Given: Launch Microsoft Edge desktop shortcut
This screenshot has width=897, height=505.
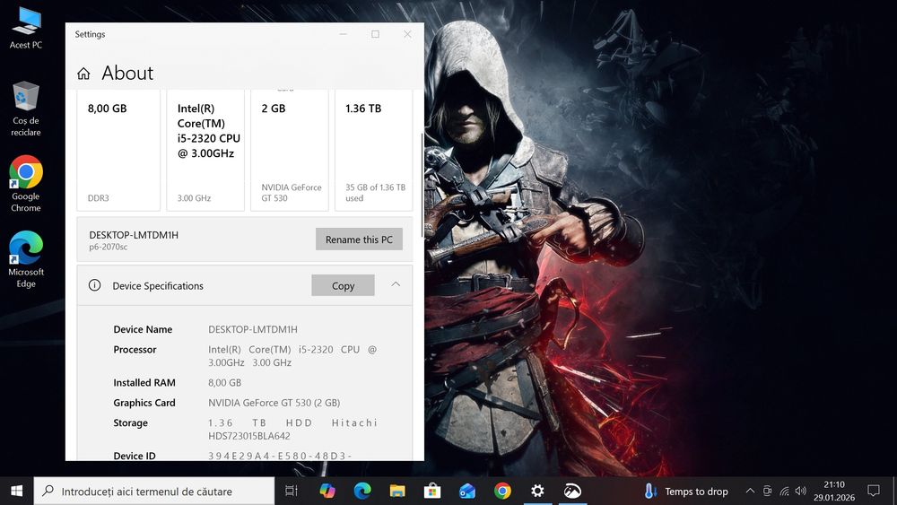Looking at the screenshot, I should [26, 259].
